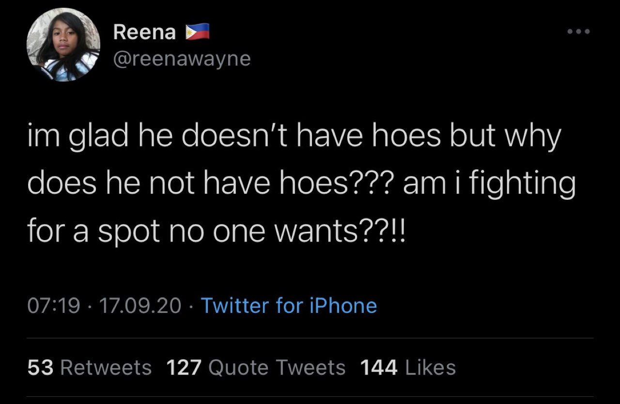Click the number 127 in tweet stats

(184, 368)
